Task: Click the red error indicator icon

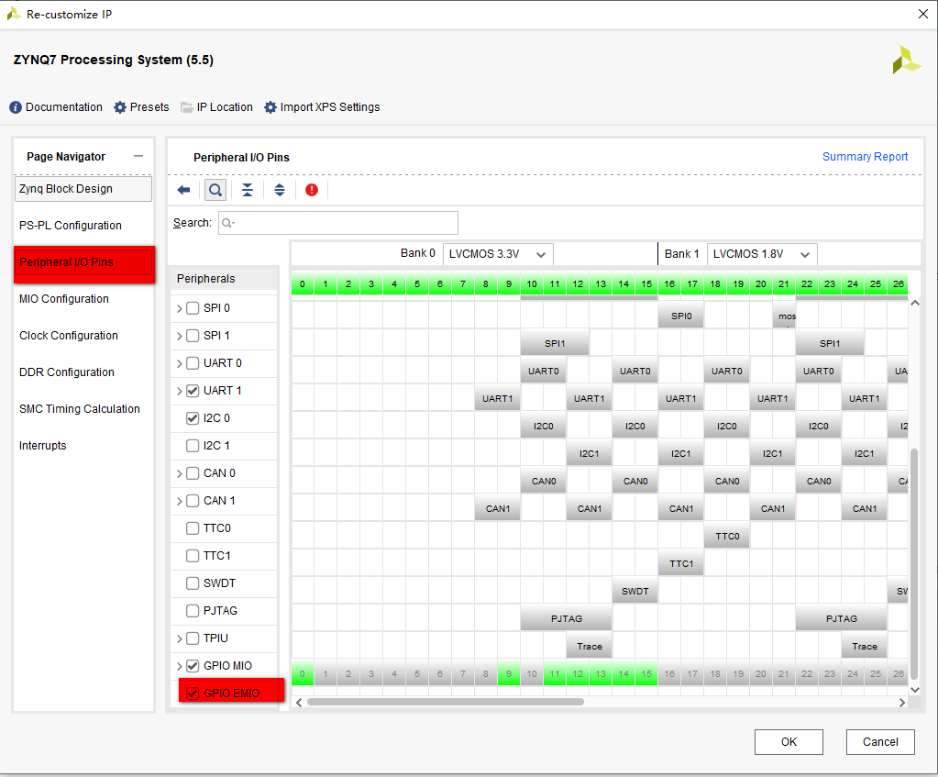Action: coord(312,190)
